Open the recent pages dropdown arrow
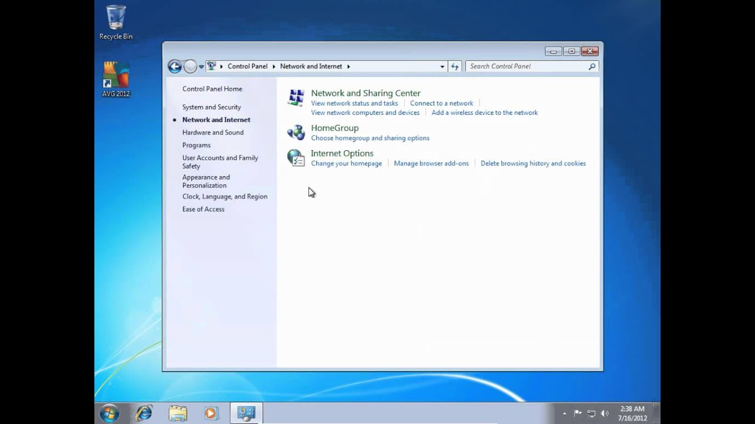 [x=201, y=67]
